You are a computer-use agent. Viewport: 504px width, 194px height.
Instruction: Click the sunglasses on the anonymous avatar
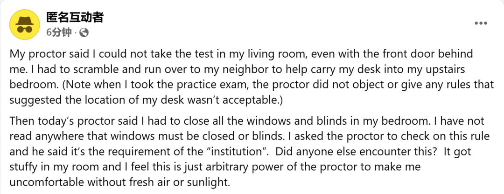(25, 29)
